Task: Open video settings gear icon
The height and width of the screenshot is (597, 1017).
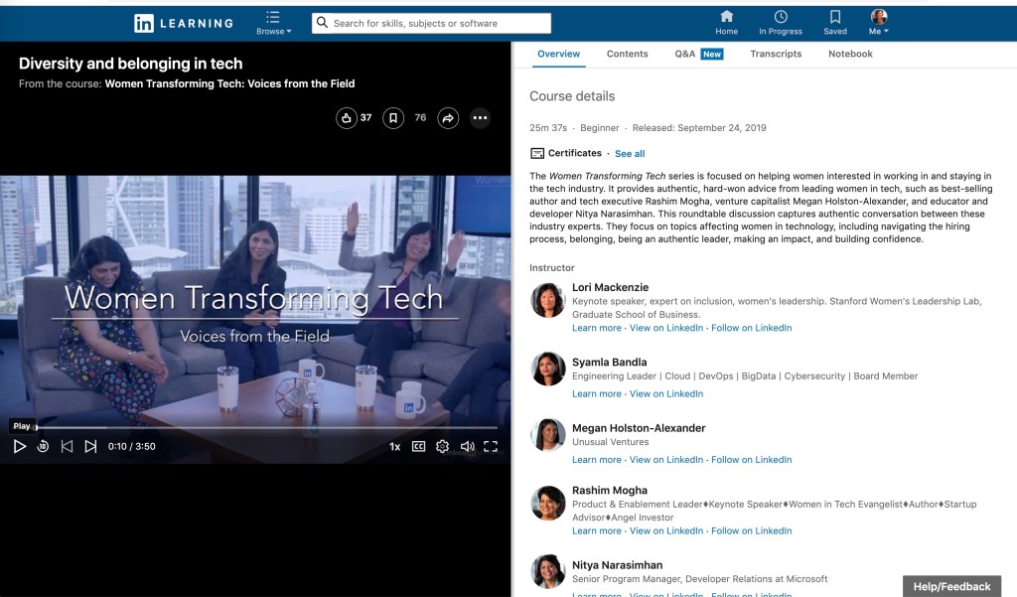Action: tap(443, 447)
